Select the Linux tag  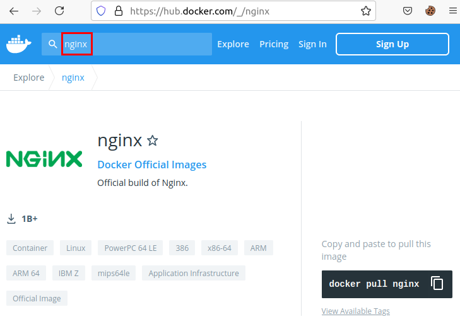tap(76, 248)
